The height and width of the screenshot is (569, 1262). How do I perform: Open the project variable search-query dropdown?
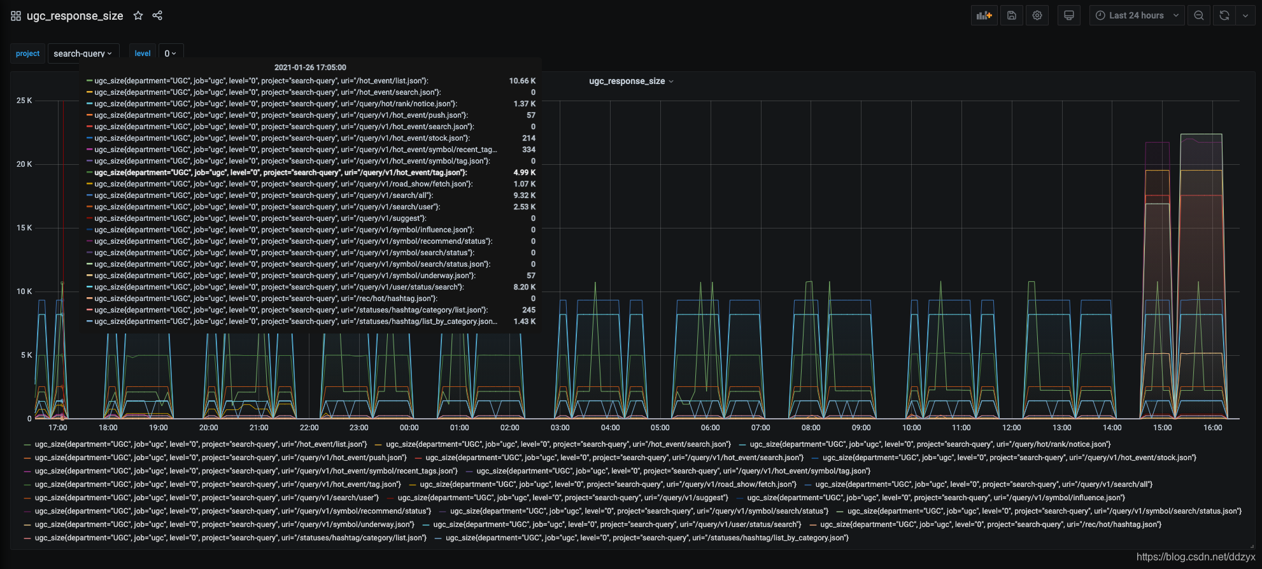tap(83, 53)
